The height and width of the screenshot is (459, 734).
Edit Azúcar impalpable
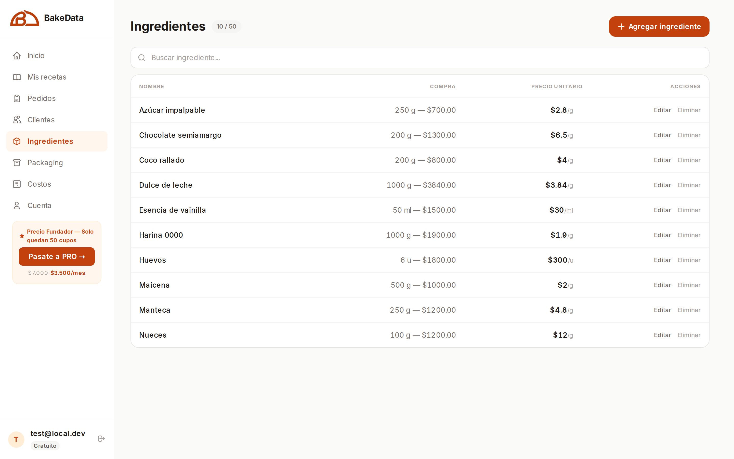tap(662, 110)
